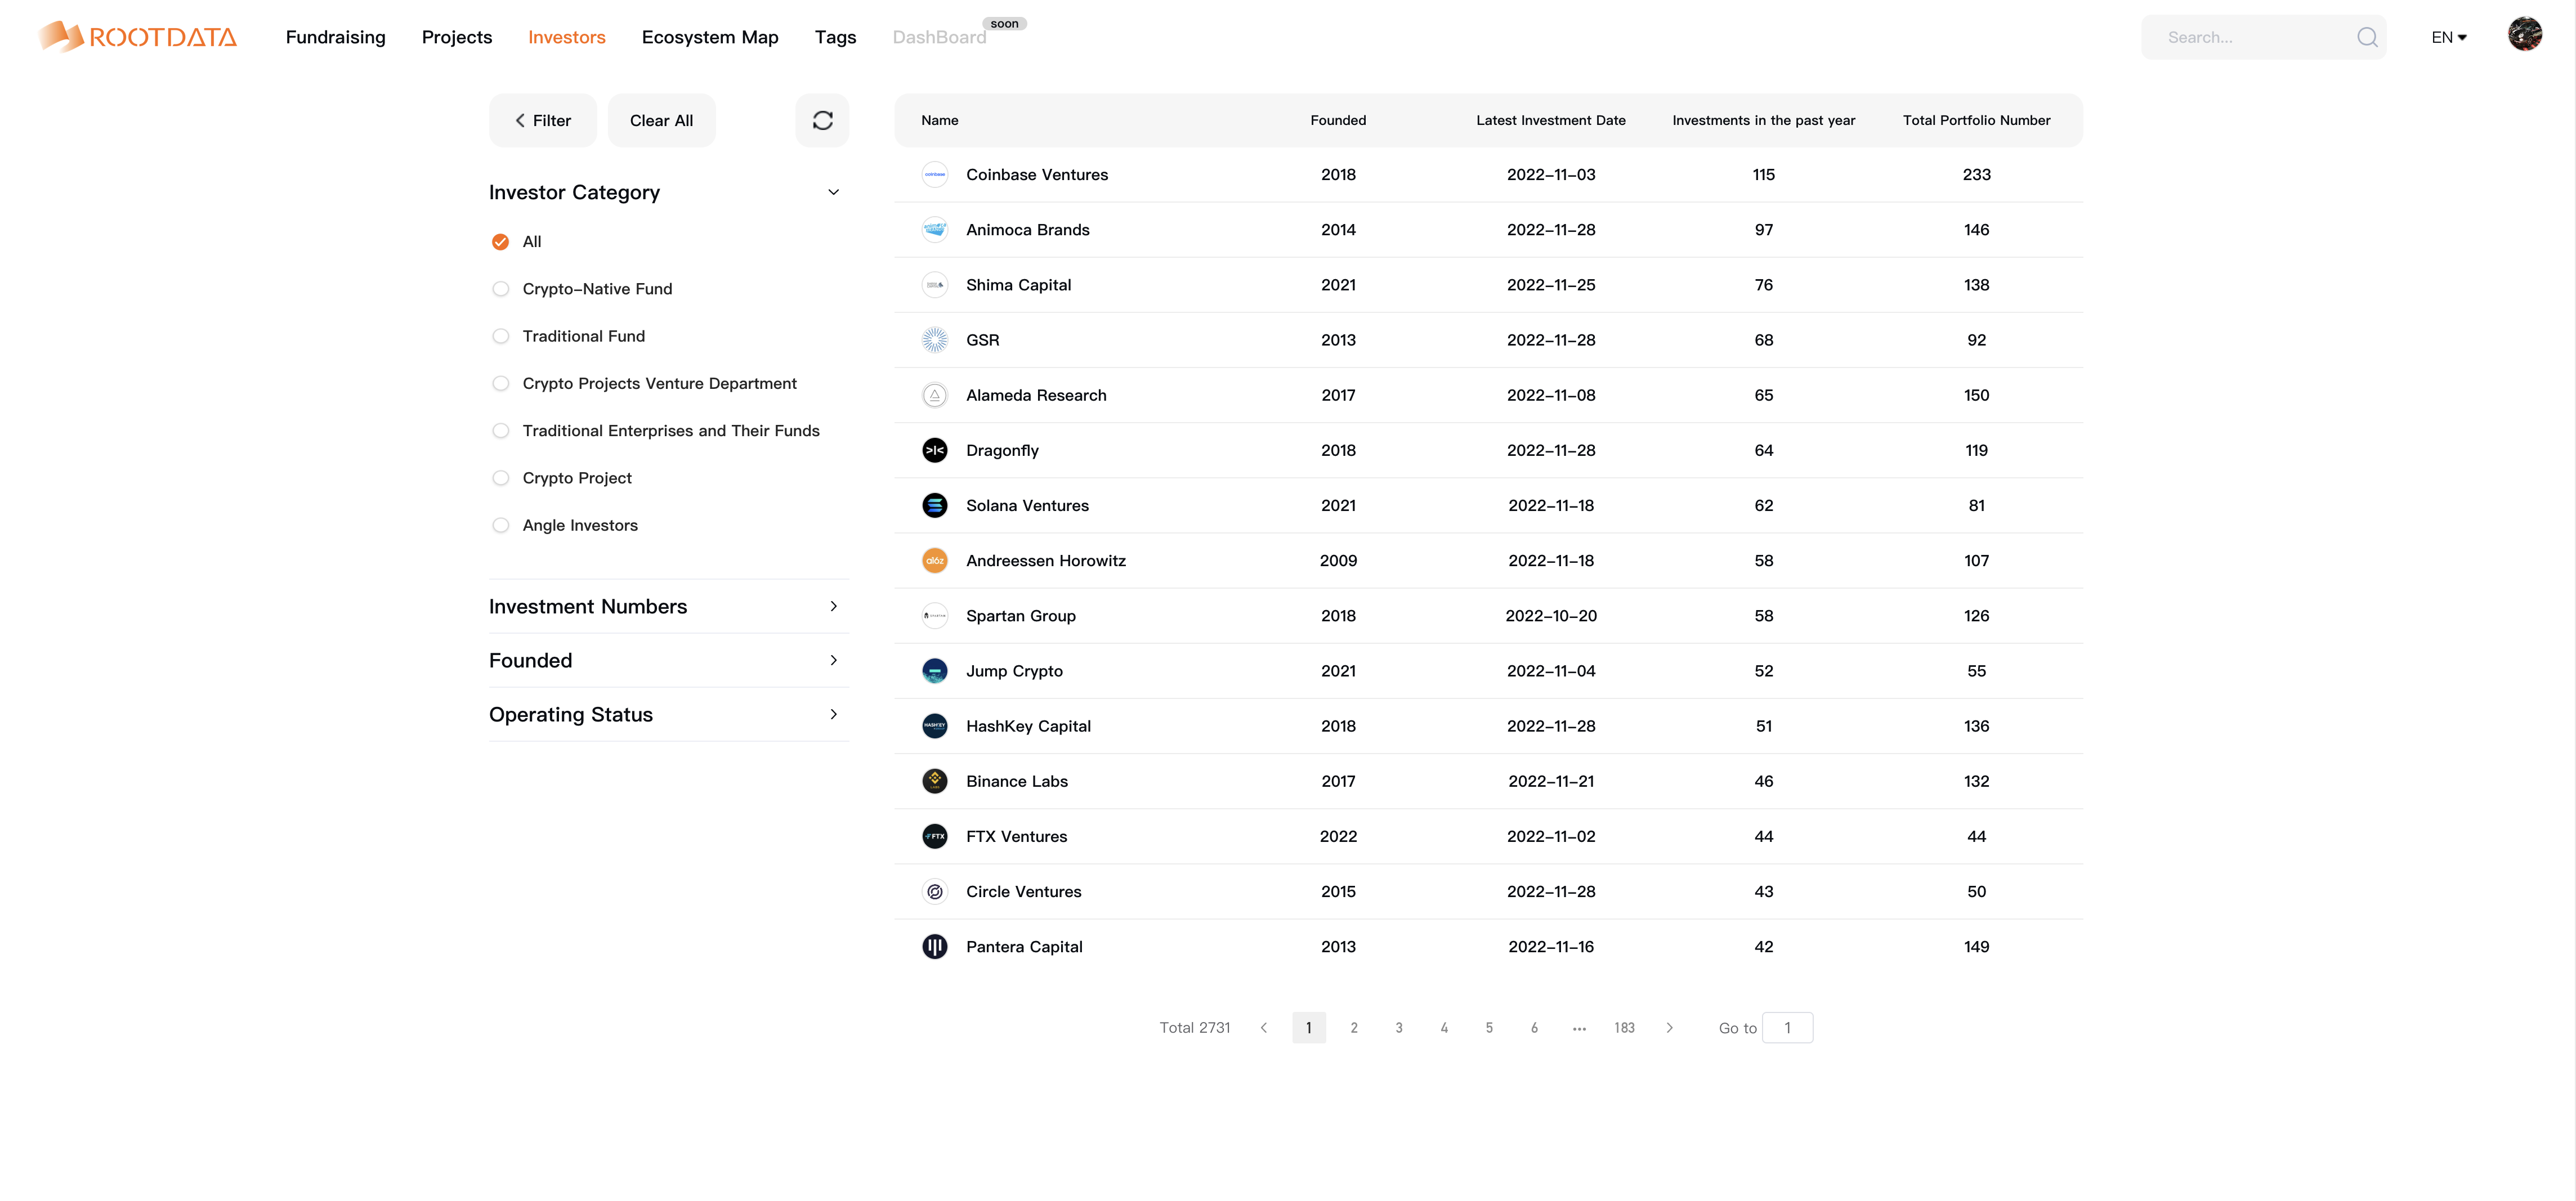Screen dimensions: 2576x1201
Task: Click the Andreessen Horowitz a16z logo
Action: (x=934, y=560)
